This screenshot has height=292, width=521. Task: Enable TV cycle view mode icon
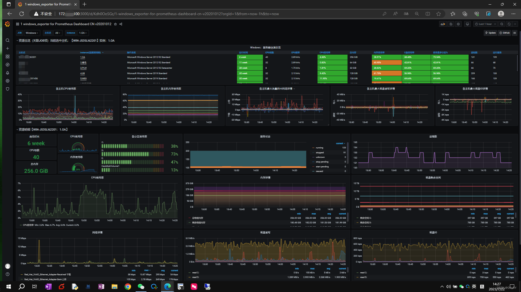pos(467,24)
